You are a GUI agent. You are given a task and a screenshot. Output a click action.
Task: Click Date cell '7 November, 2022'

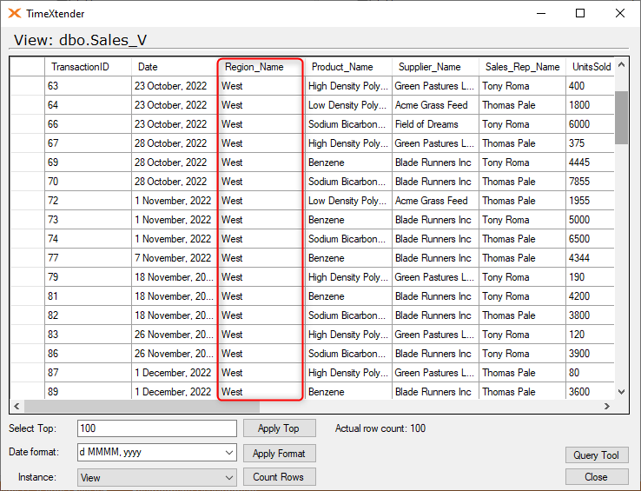[175, 258]
